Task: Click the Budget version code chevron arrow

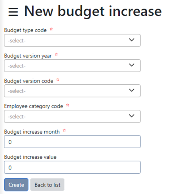Action: point(132,90)
